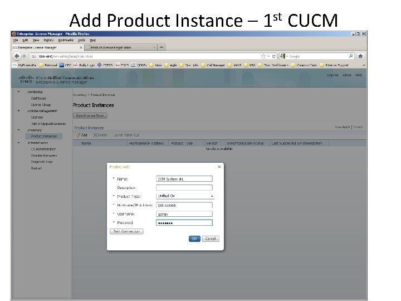Close the Product Add dialog with X

(x=219, y=166)
